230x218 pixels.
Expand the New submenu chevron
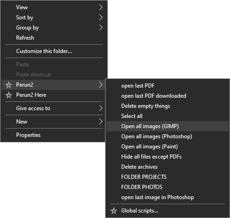point(100,122)
